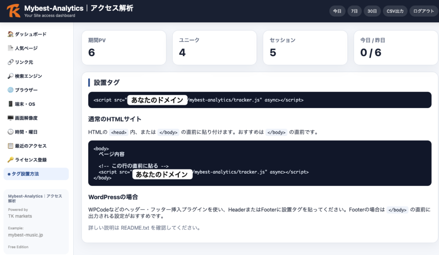Click the 期間PV stat card
The height and width of the screenshot is (255, 439).
coord(124,48)
